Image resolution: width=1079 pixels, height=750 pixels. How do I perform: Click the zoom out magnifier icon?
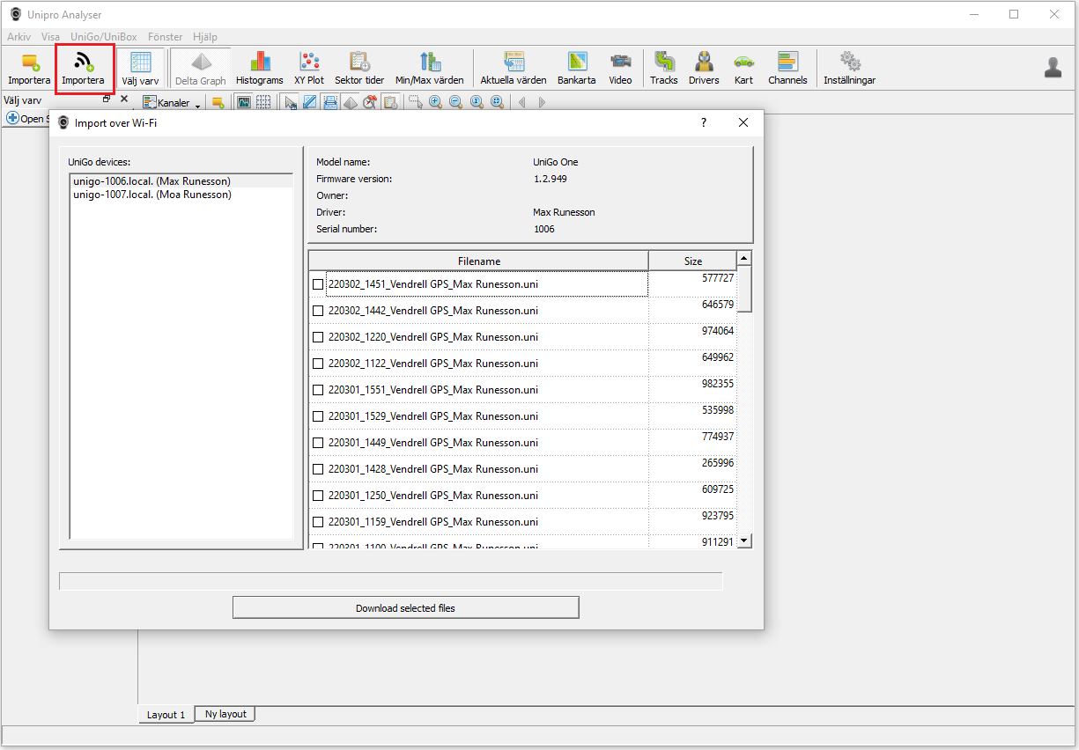455,102
